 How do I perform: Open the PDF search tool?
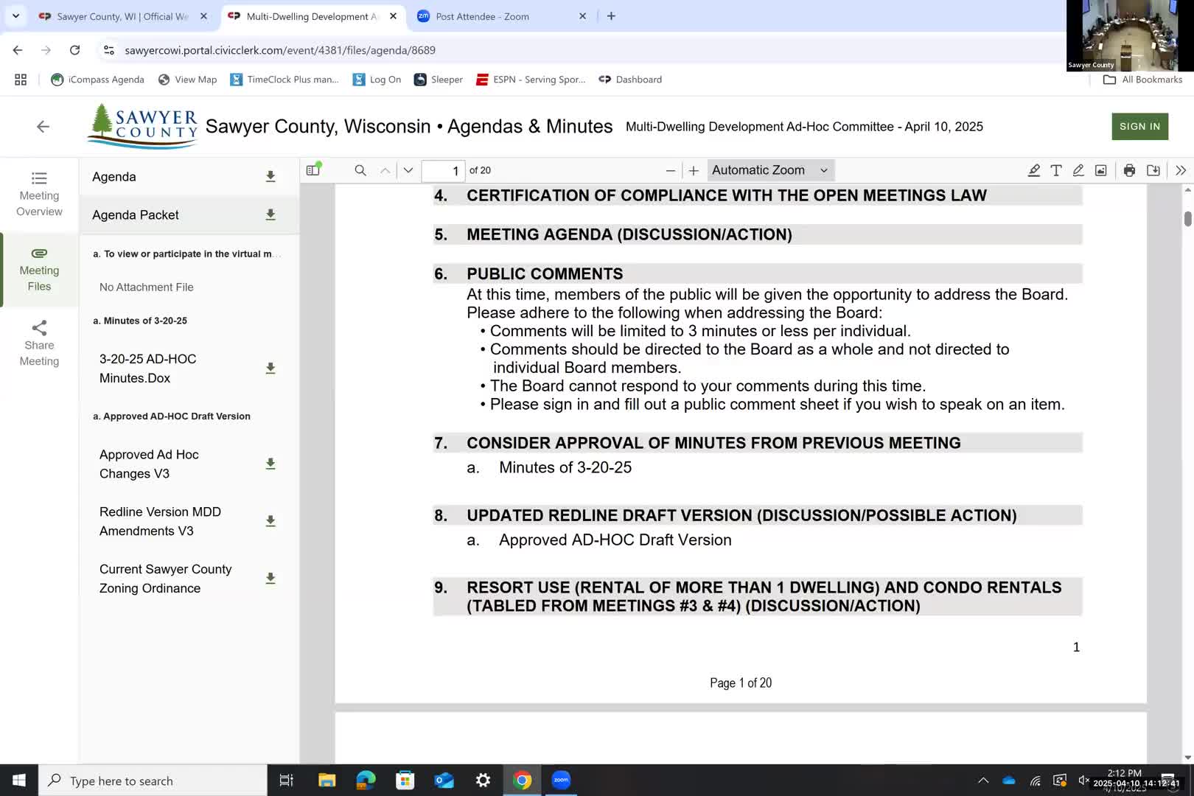[360, 170]
